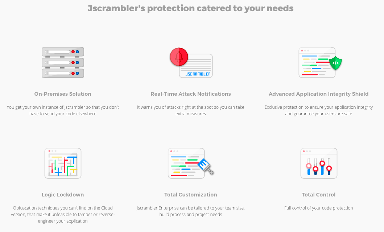Select the On-Premises Solution heading
Image resolution: width=384 pixels, height=232 pixels.
coord(63,94)
